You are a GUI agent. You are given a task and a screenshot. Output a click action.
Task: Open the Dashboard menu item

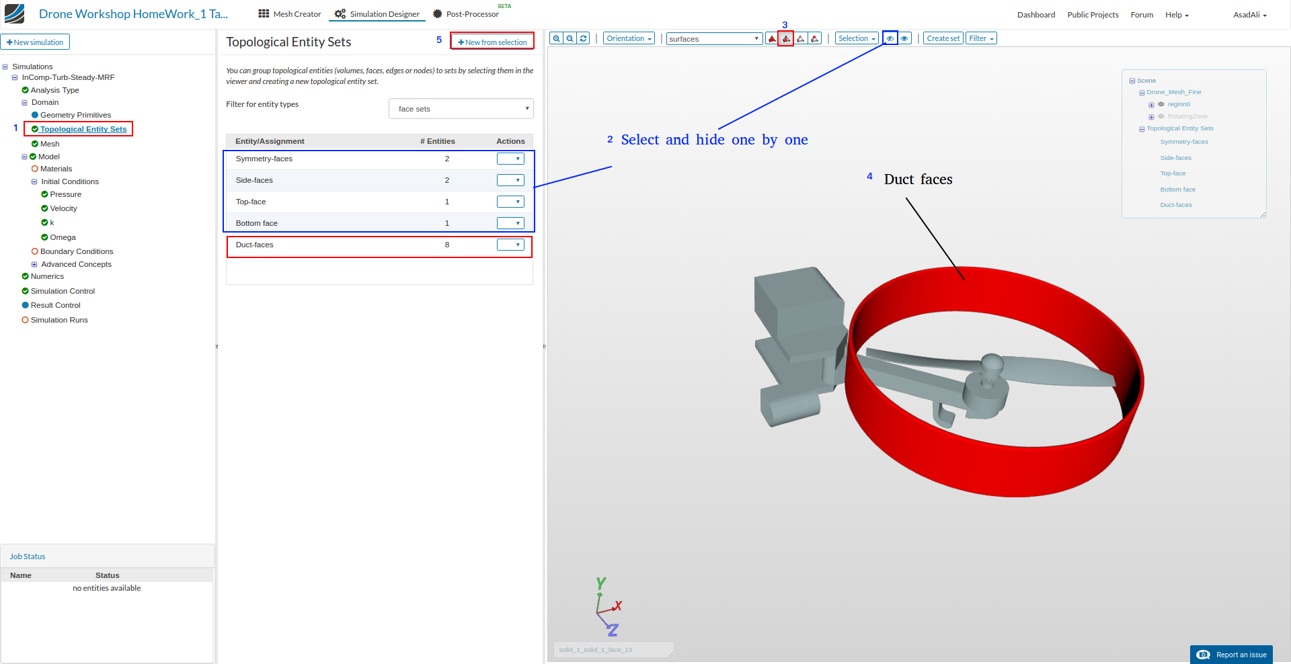point(1036,15)
